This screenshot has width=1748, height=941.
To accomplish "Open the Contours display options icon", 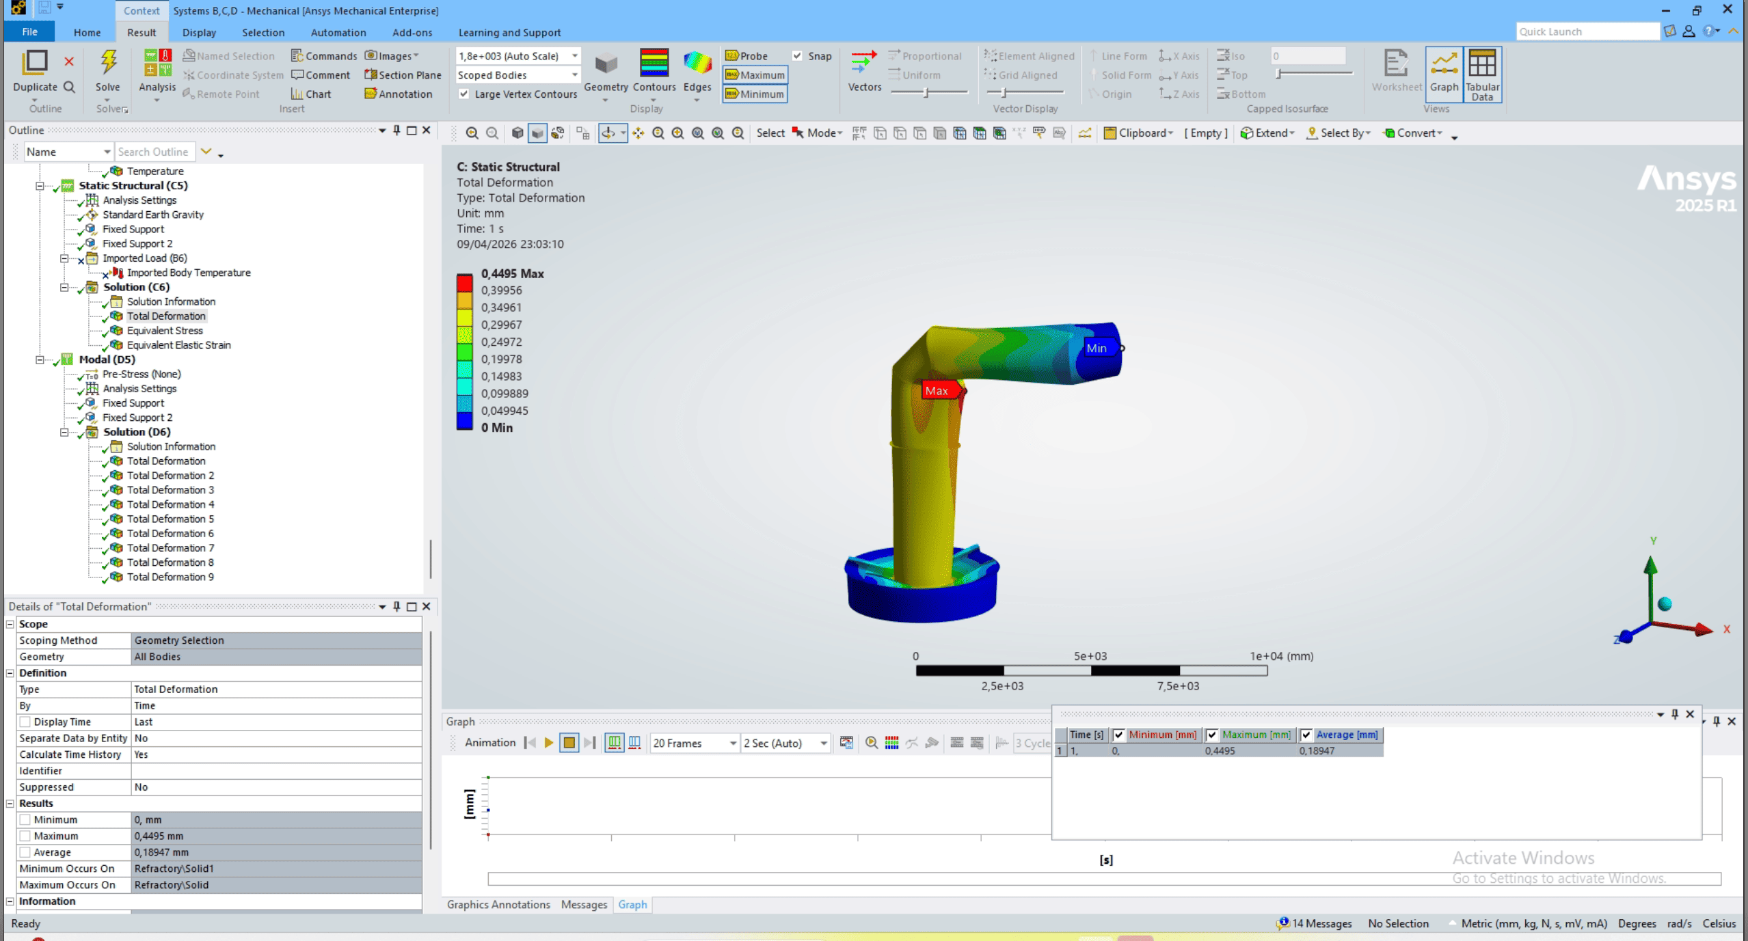I will (654, 64).
